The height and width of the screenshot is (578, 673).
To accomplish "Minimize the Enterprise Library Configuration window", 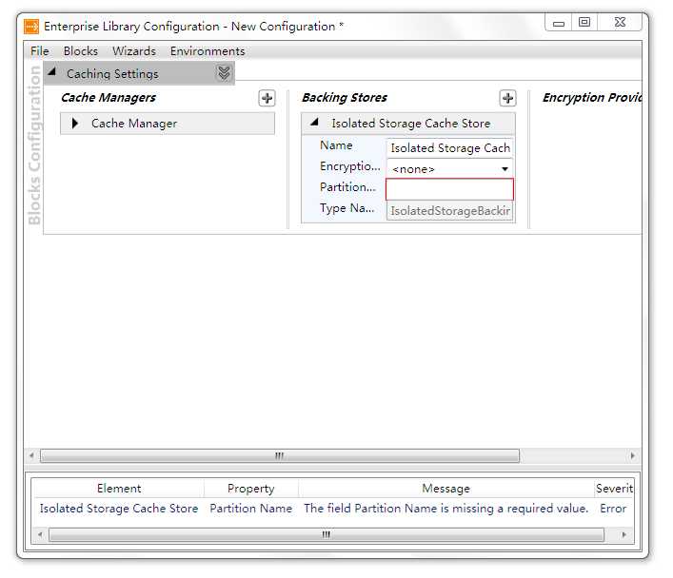I will click(x=559, y=22).
